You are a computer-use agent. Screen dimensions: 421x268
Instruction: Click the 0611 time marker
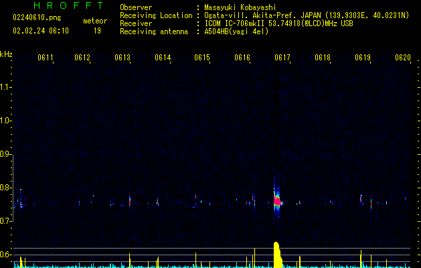45,58
